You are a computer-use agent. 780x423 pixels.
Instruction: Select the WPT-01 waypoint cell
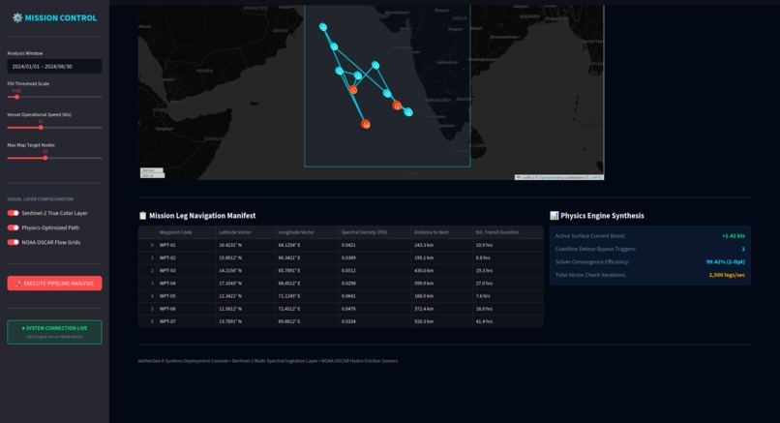[187, 245]
